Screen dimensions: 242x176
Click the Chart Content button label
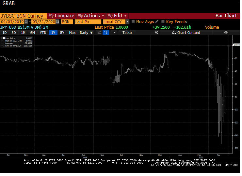pos(188,33)
